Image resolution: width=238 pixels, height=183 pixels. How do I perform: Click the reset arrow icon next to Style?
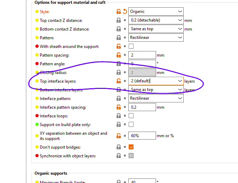[125, 11]
